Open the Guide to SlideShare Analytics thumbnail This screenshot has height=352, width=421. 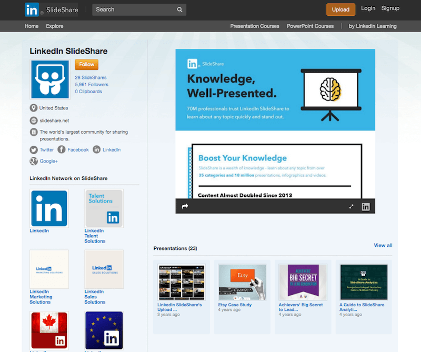(364, 282)
